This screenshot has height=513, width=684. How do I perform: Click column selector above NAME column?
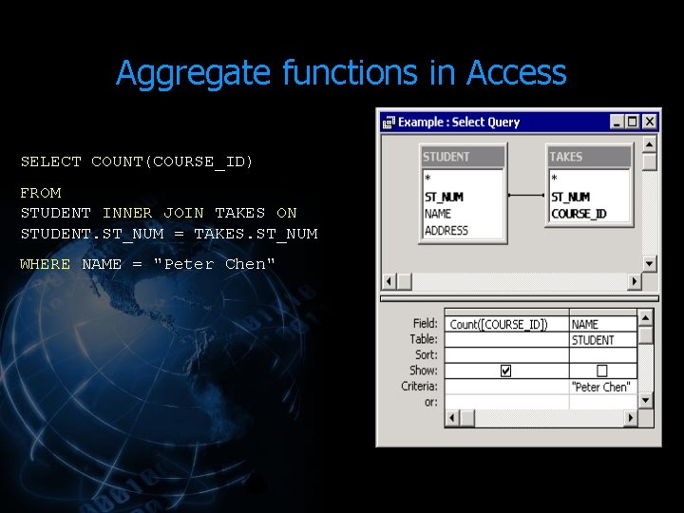pos(603,313)
